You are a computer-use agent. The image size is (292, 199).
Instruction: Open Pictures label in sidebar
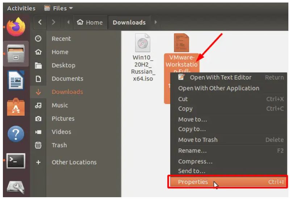63,118
